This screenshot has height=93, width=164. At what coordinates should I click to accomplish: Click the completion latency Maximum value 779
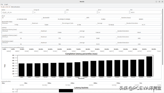pos(59,38)
